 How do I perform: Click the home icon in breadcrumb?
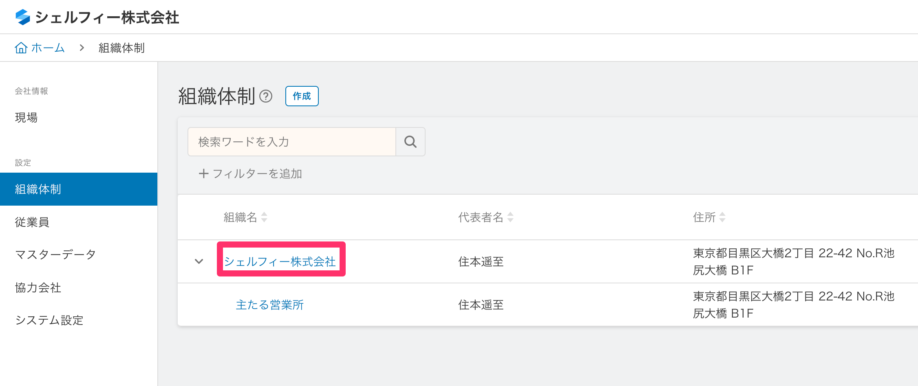[x=21, y=48]
